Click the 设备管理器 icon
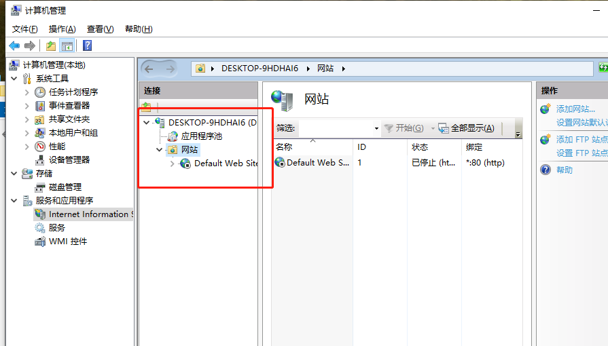Viewport: 608px width, 346px height. 40,160
